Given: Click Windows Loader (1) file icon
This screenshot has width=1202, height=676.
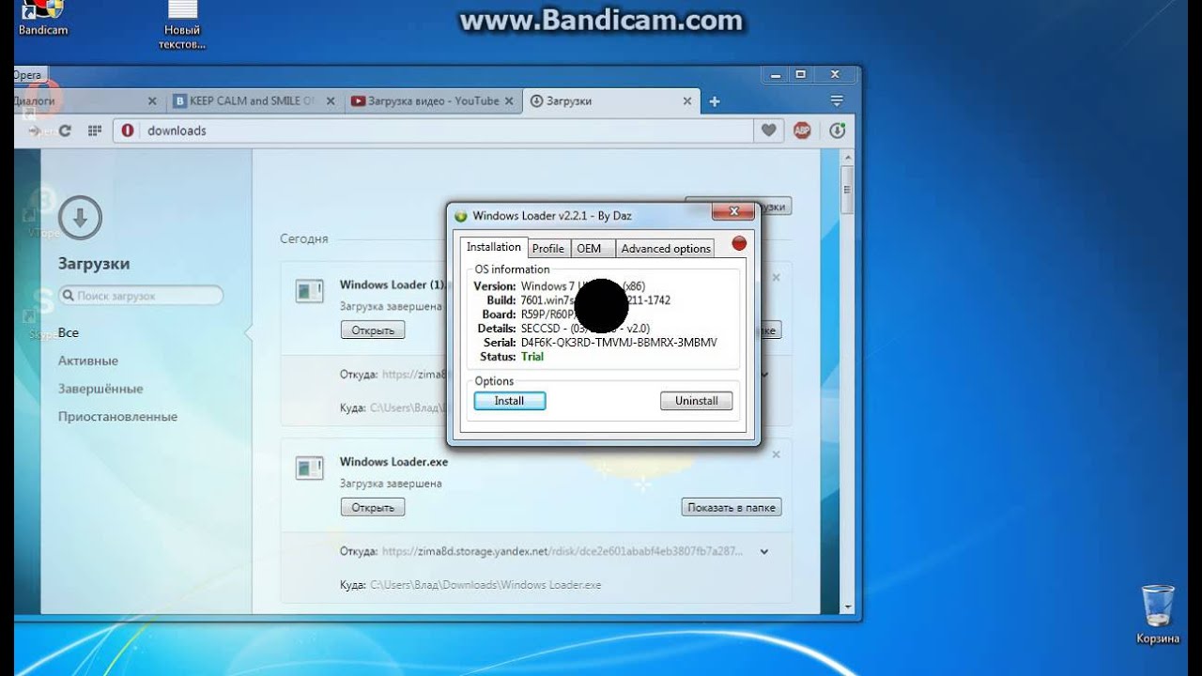Looking at the screenshot, I should point(309,291).
